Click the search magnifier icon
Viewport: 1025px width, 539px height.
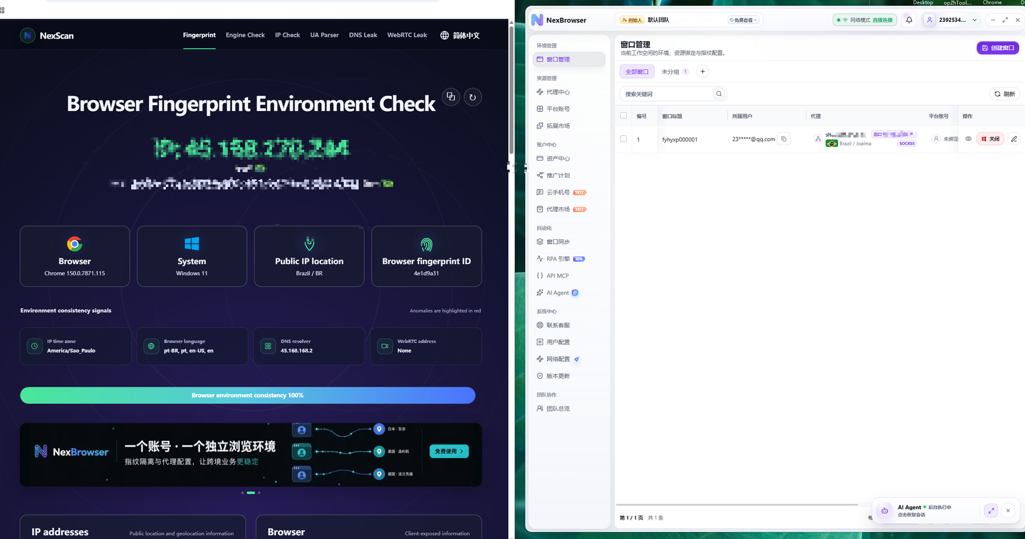719,94
